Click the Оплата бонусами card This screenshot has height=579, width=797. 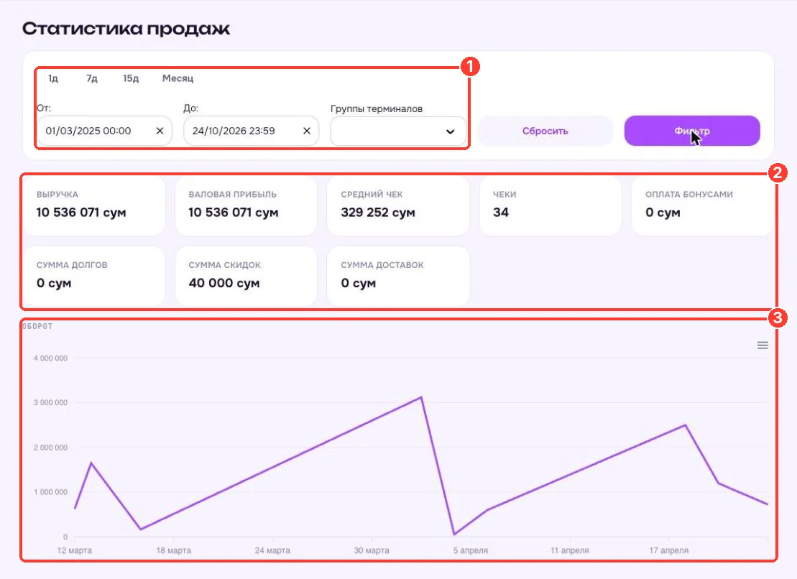(x=702, y=205)
